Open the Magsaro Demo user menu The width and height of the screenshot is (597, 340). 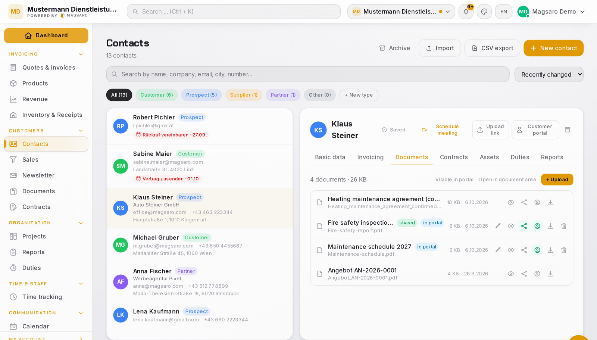551,12
